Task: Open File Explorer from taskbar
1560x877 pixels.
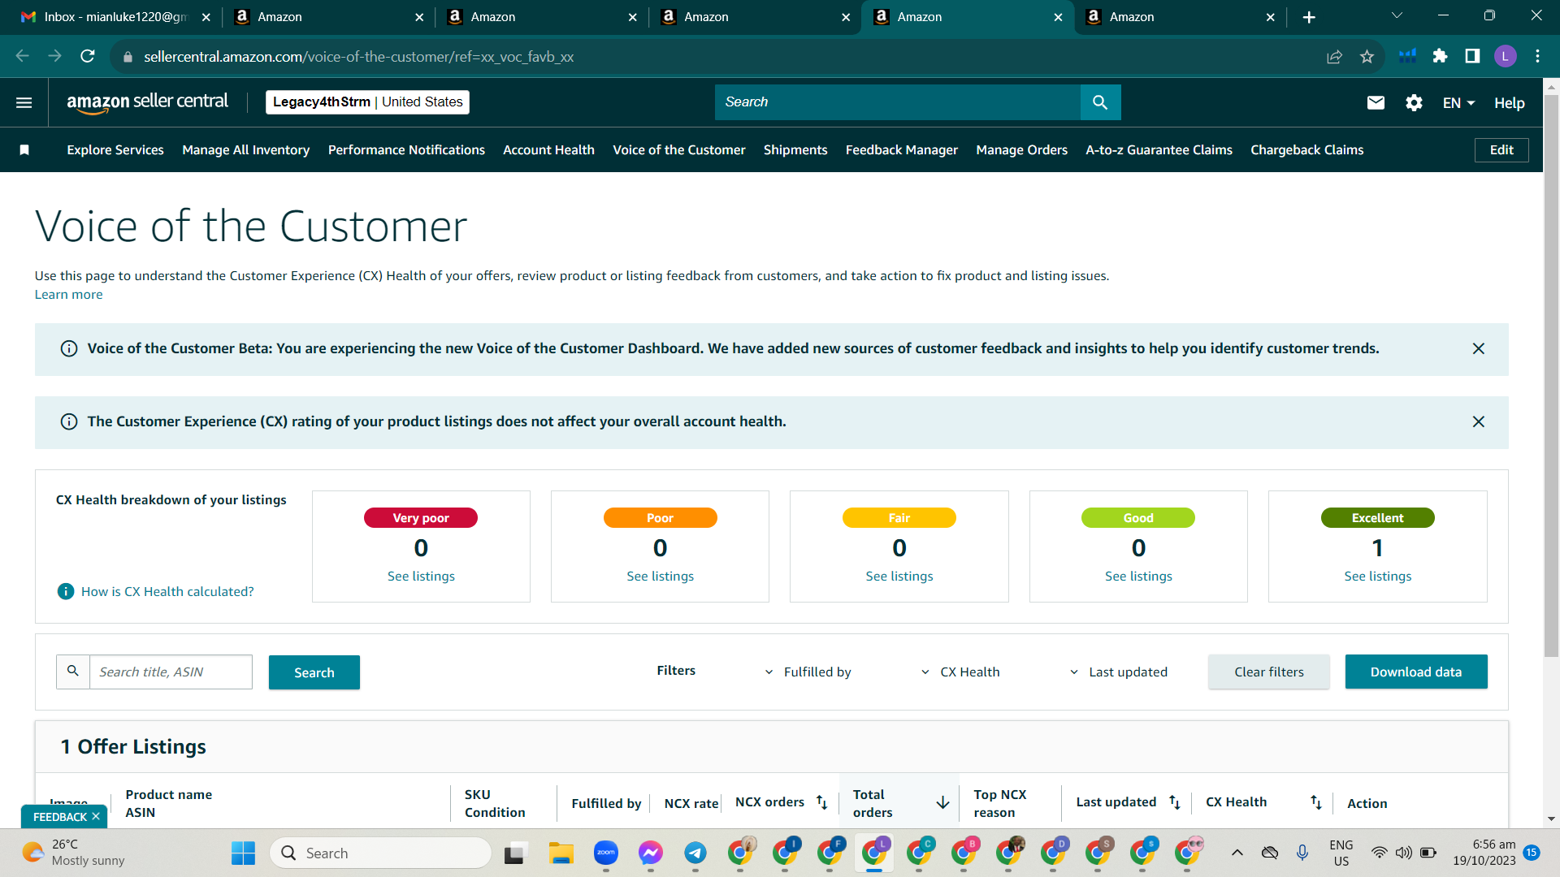Action: (x=561, y=853)
